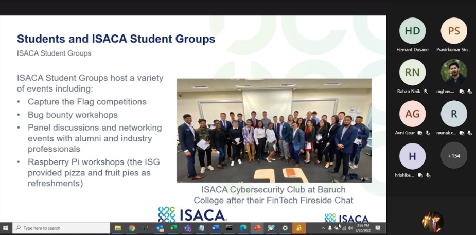Open the network tray icon
476x235 pixels.
click(344, 228)
